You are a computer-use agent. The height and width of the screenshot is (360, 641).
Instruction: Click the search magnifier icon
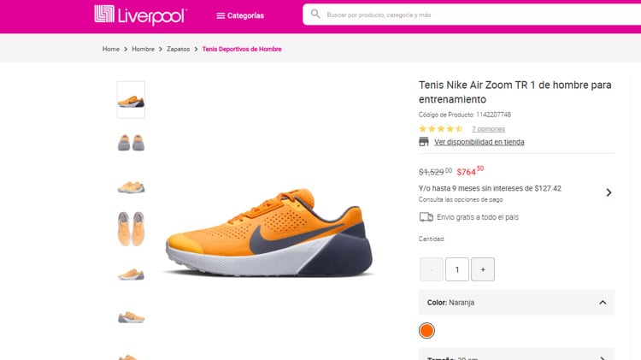(315, 15)
